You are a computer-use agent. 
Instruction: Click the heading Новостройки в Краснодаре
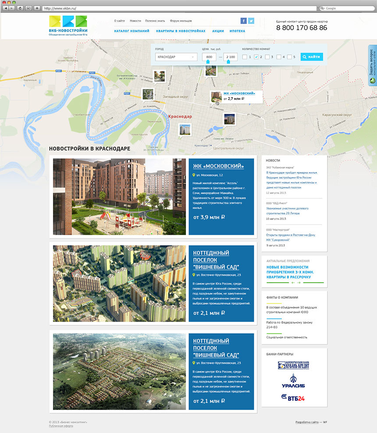click(x=89, y=148)
